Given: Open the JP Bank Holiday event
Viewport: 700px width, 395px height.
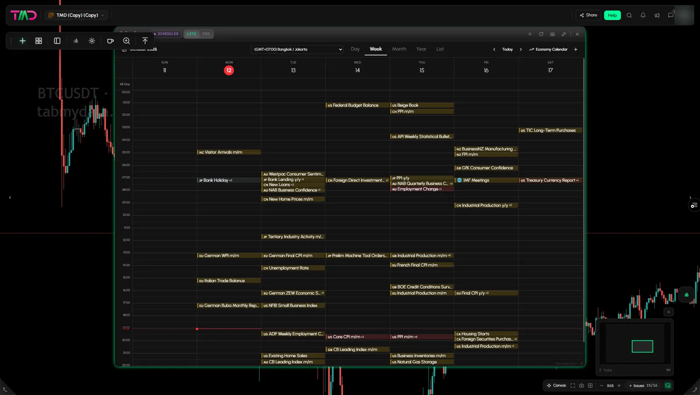Looking at the screenshot, I should [229, 180].
